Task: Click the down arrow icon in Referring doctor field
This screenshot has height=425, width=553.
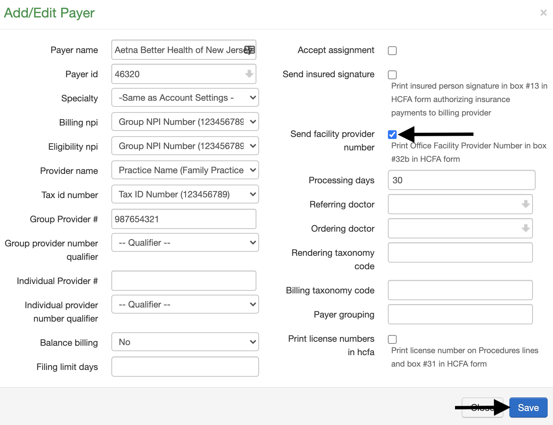Action: 525,204
